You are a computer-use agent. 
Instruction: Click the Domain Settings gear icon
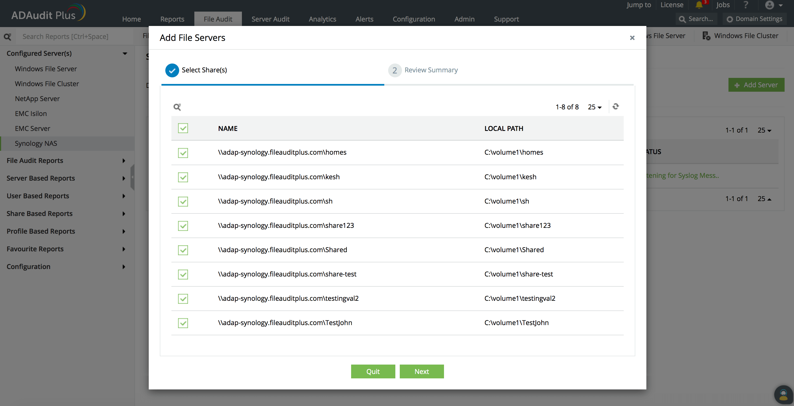point(730,19)
